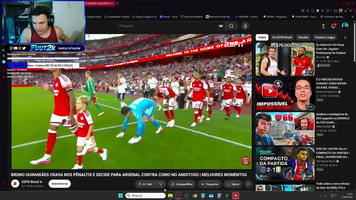This screenshot has height=200, width=356.
Task: Open the IMPOSSÍVEL MONETIZAR video thumbnail
Action: 285,94
